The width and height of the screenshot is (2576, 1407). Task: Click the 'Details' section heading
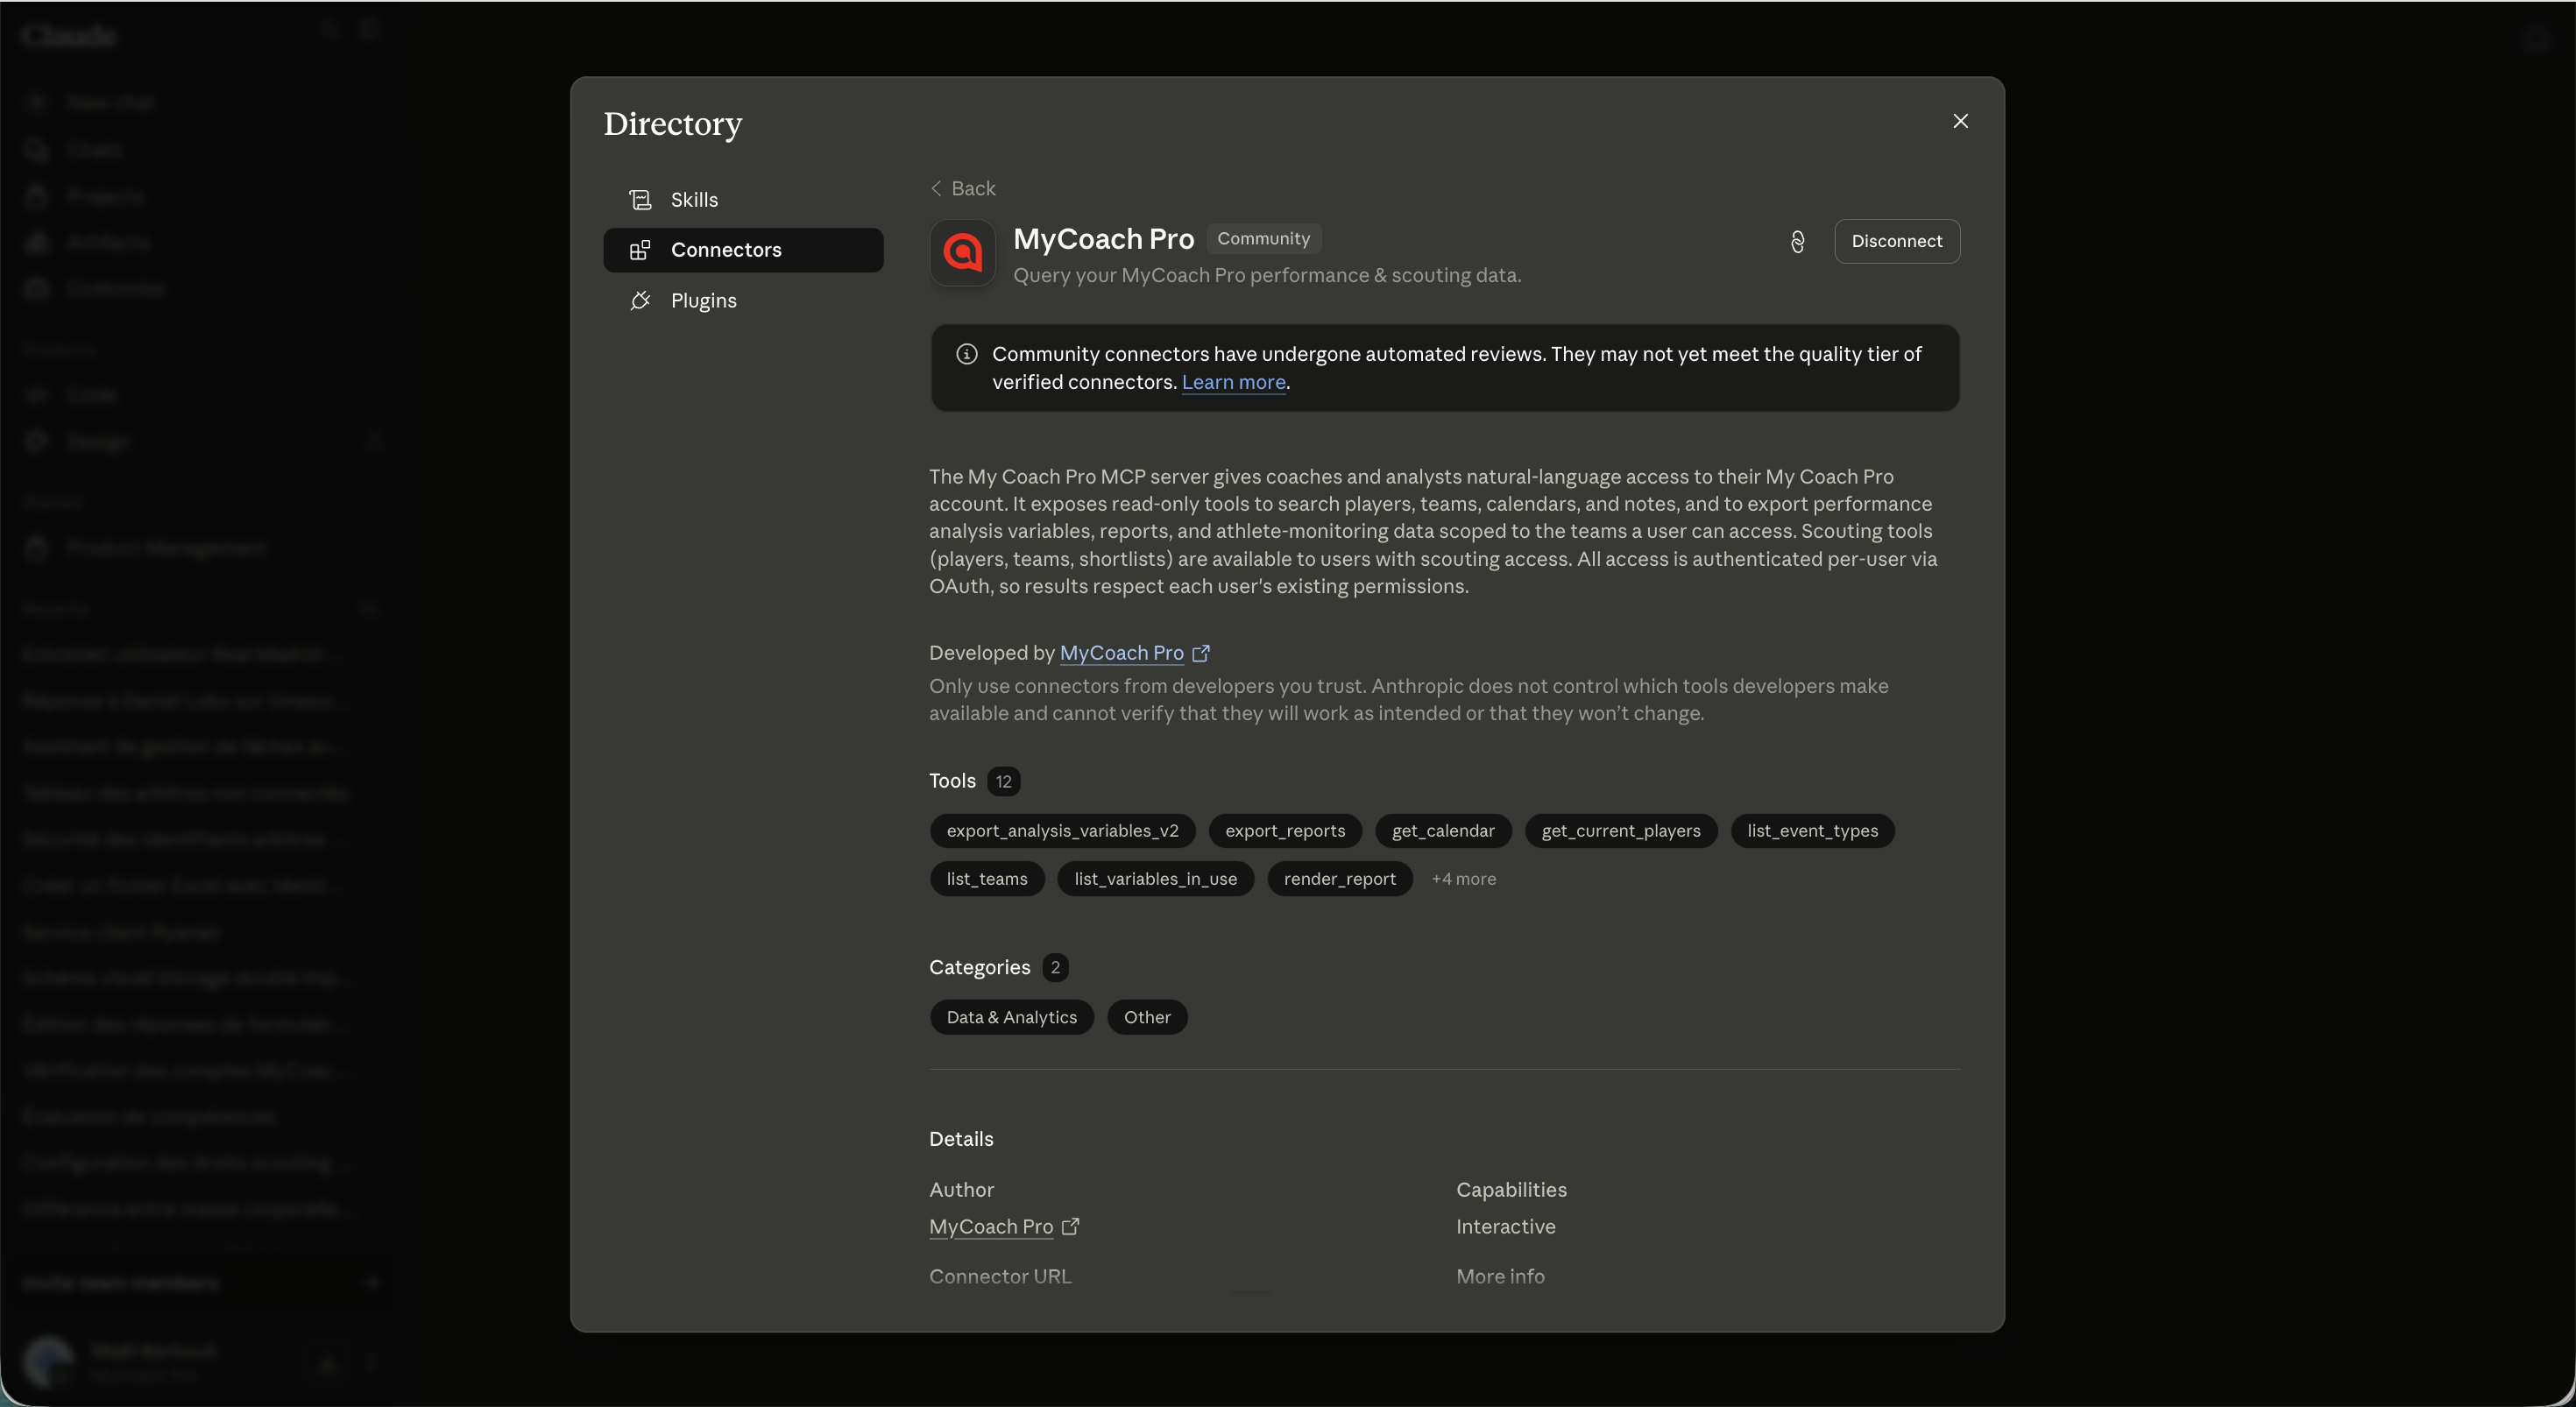tap(961, 1139)
